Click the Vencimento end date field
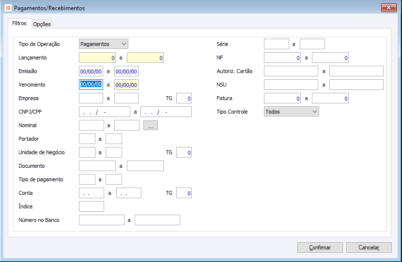 click(x=126, y=85)
